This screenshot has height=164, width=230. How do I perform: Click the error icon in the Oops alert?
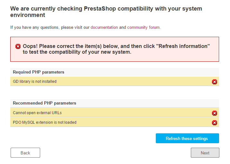(18, 47)
